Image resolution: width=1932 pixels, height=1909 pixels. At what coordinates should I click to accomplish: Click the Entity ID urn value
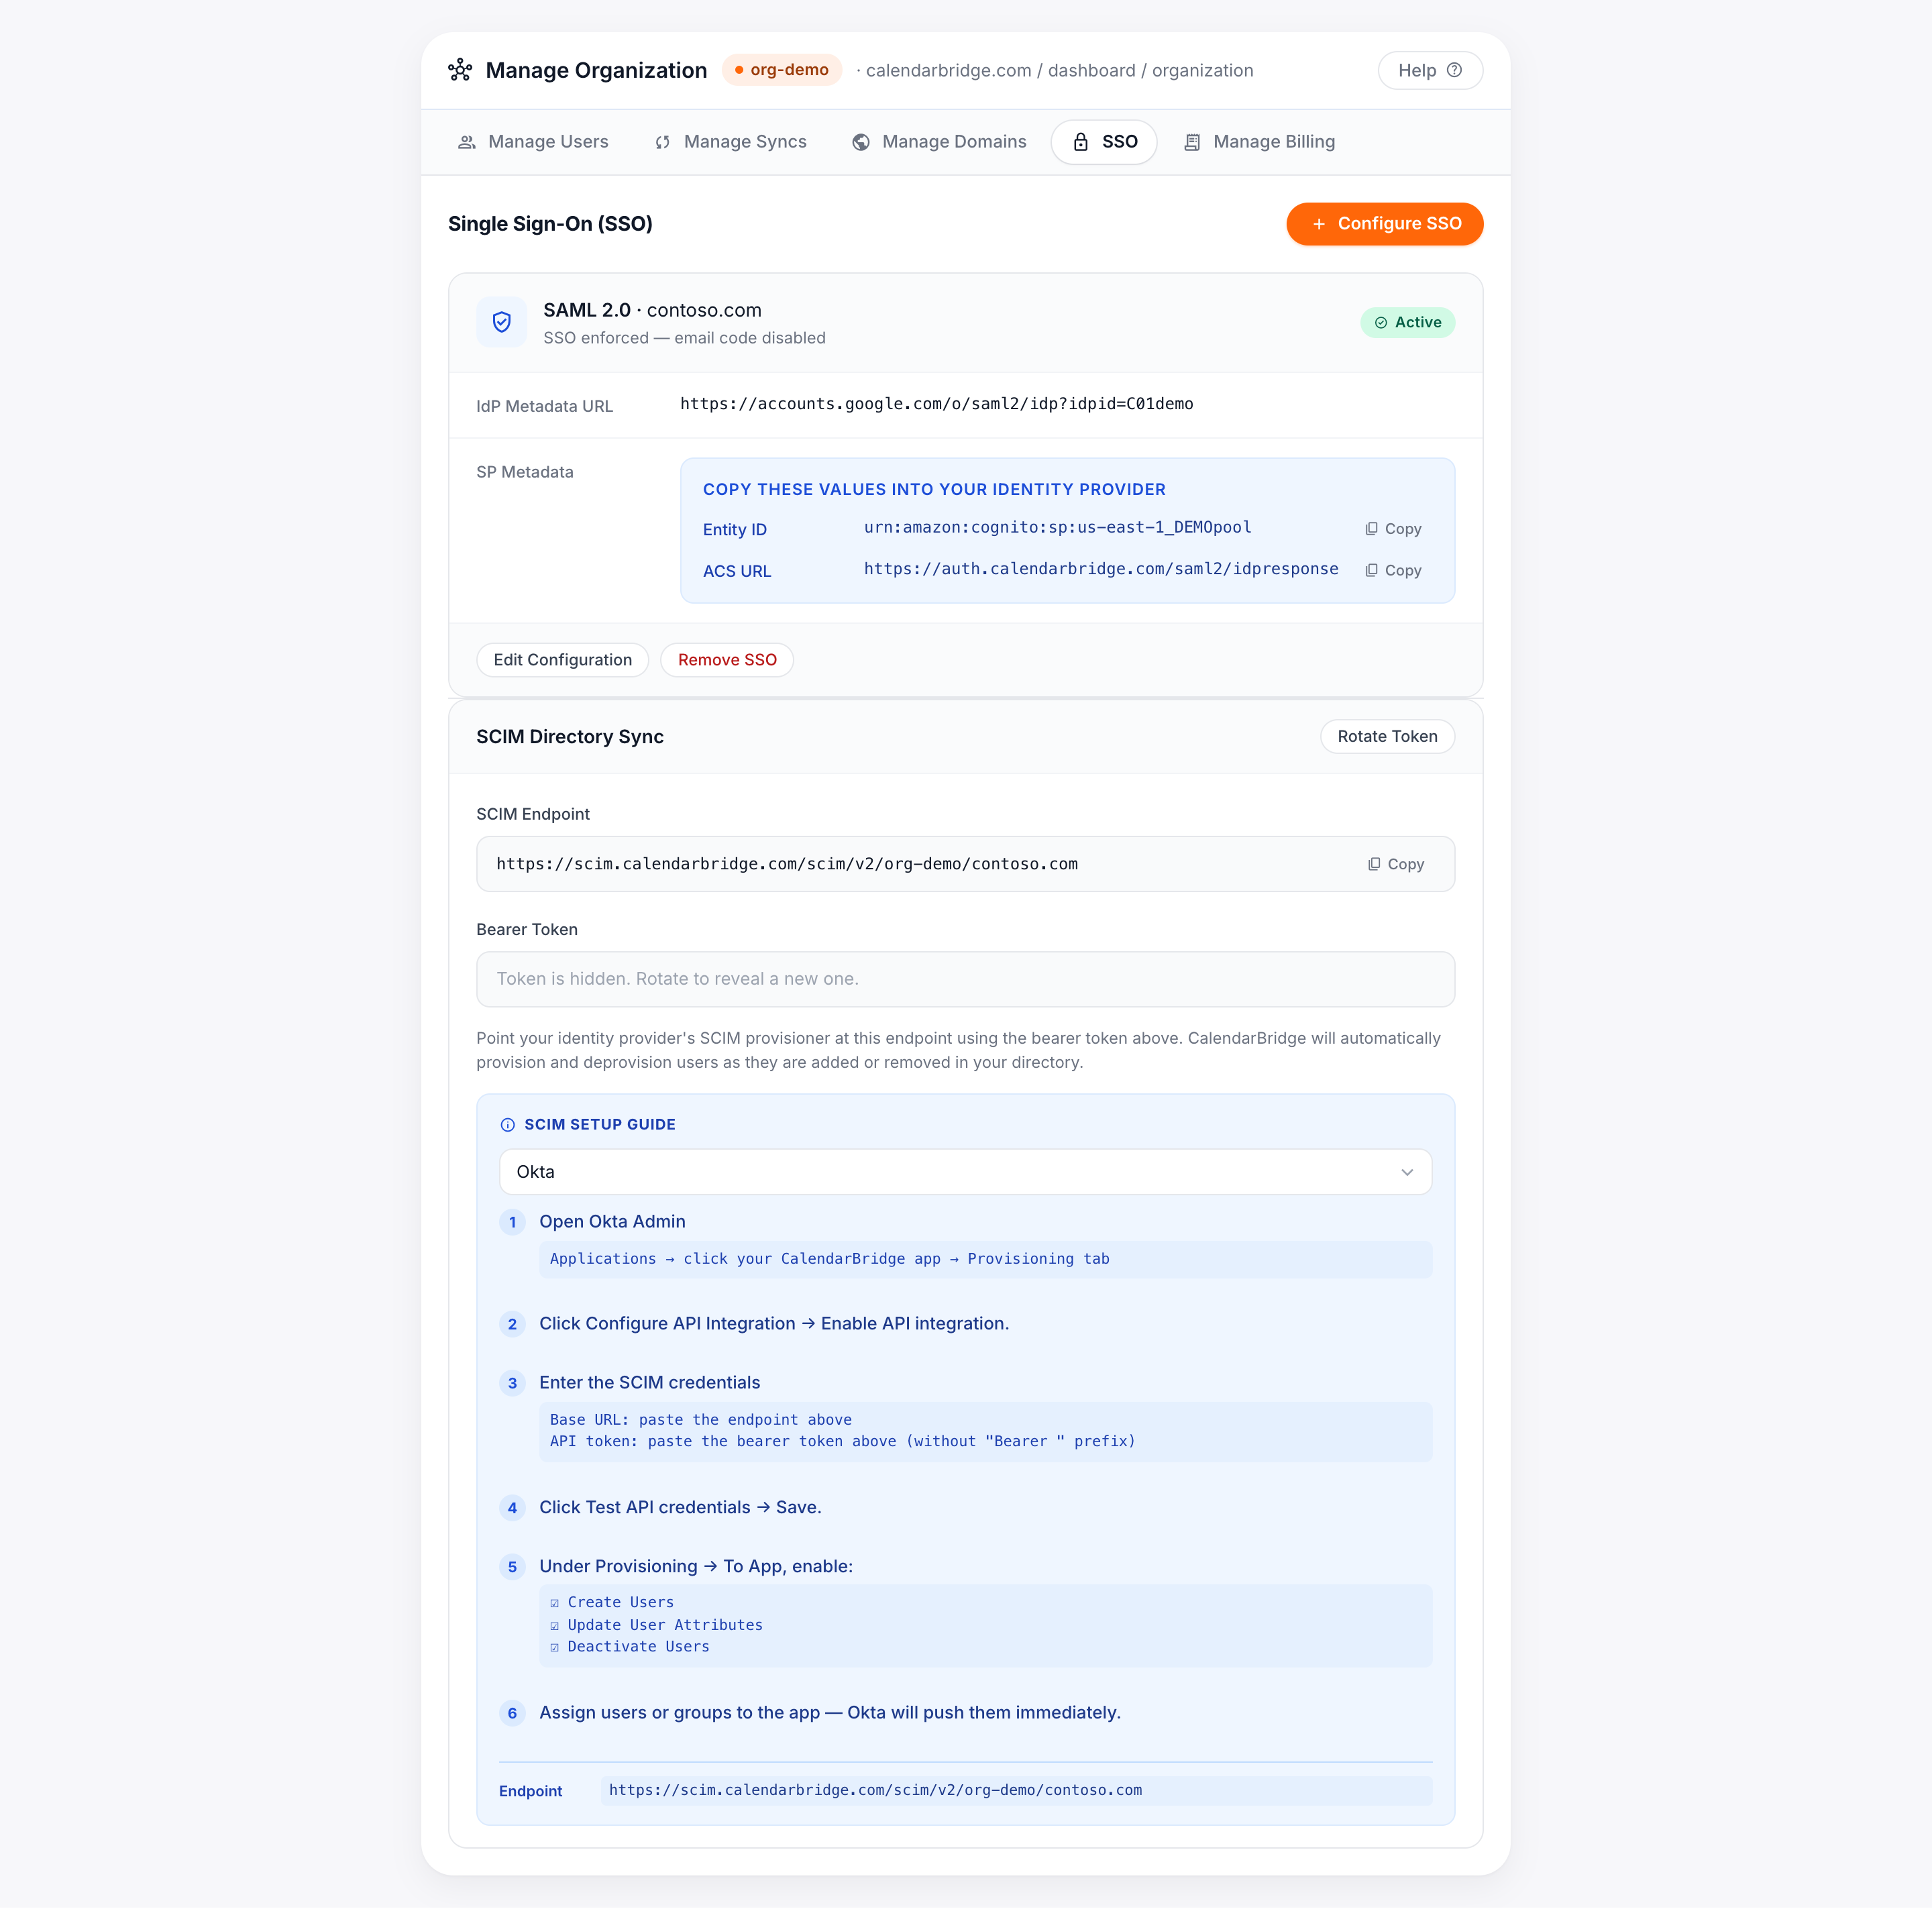pyautogui.click(x=1057, y=527)
